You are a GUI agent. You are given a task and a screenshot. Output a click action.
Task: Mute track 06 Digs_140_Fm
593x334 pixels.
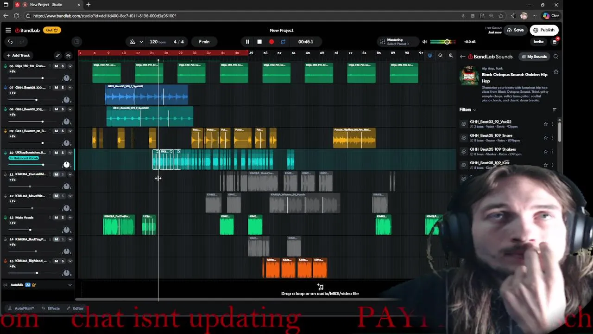pos(56,66)
